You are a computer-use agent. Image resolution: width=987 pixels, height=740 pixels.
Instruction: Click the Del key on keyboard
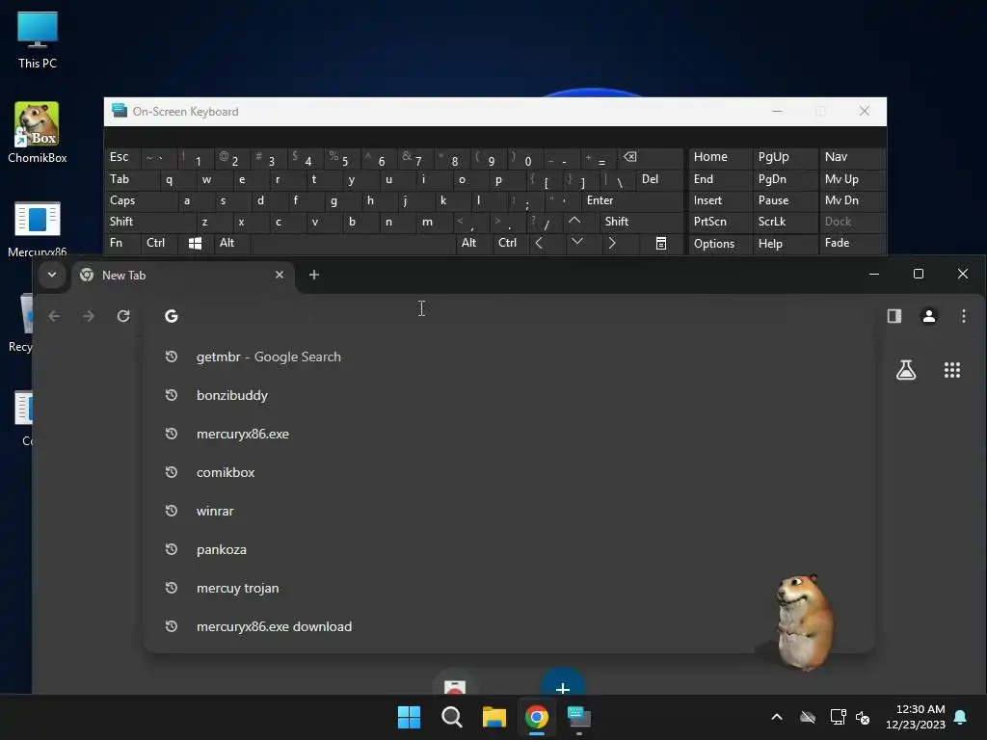coord(659,179)
